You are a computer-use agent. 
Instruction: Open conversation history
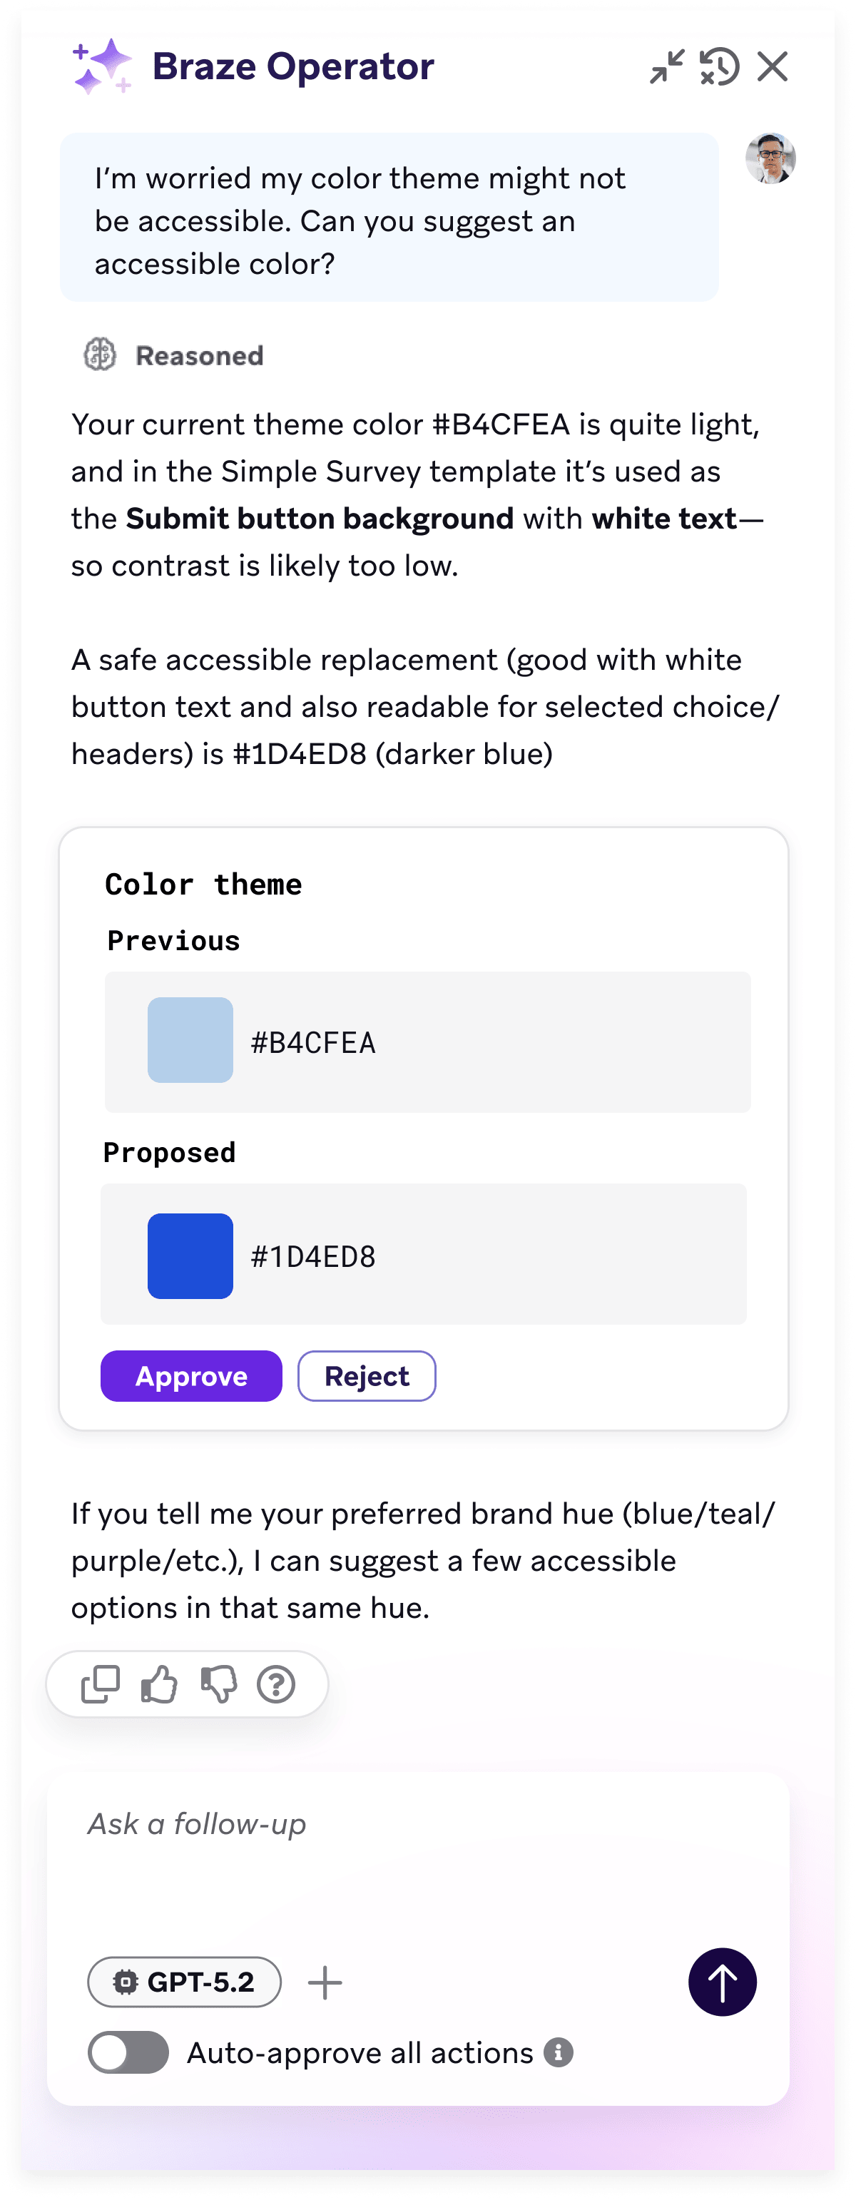(719, 66)
